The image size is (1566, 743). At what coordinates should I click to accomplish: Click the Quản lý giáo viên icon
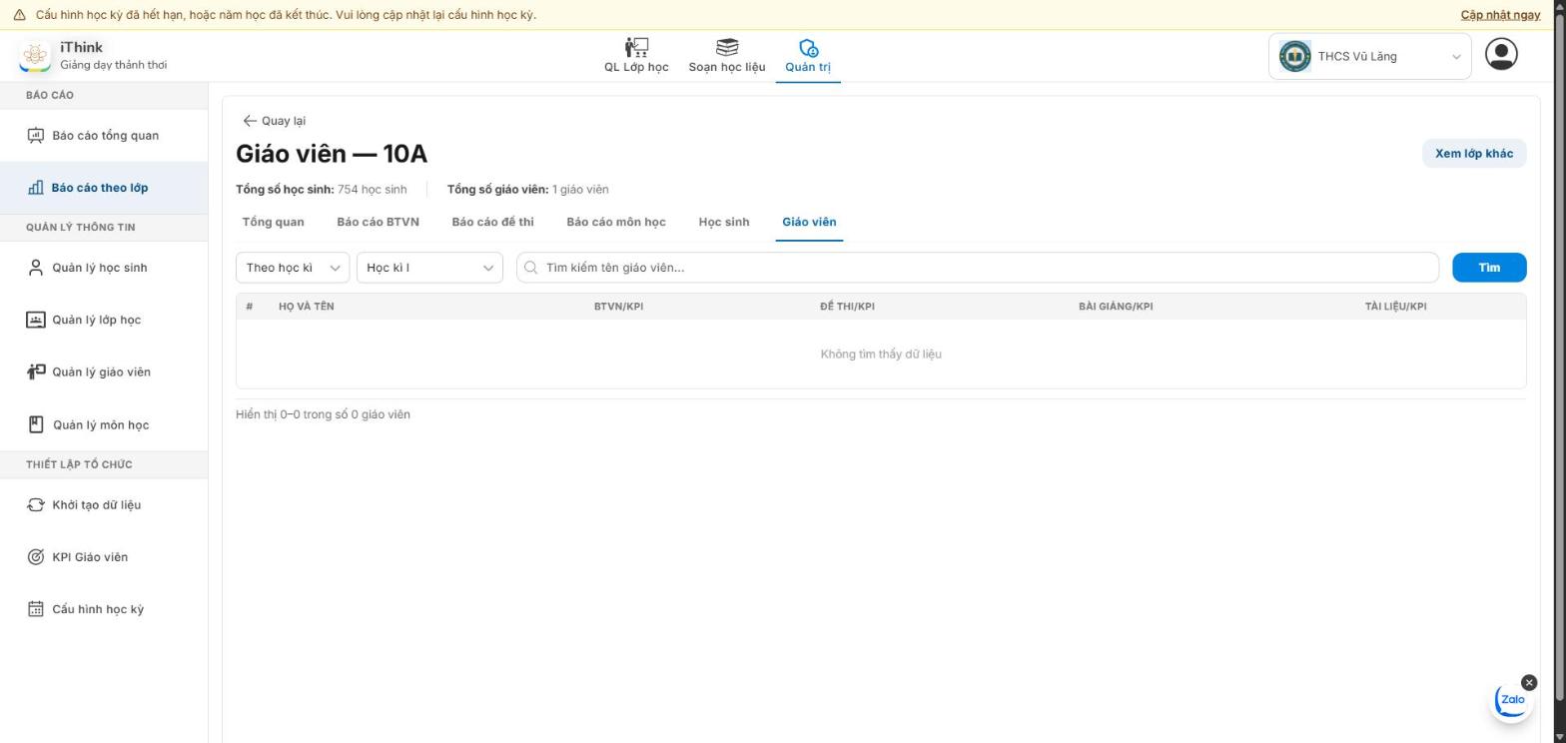[x=36, y=371]
